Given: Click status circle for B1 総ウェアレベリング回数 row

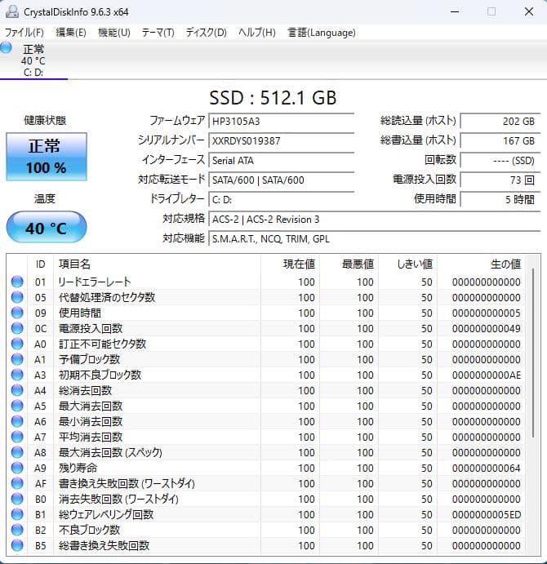Looking at the screenshot, I should (17, 514).
